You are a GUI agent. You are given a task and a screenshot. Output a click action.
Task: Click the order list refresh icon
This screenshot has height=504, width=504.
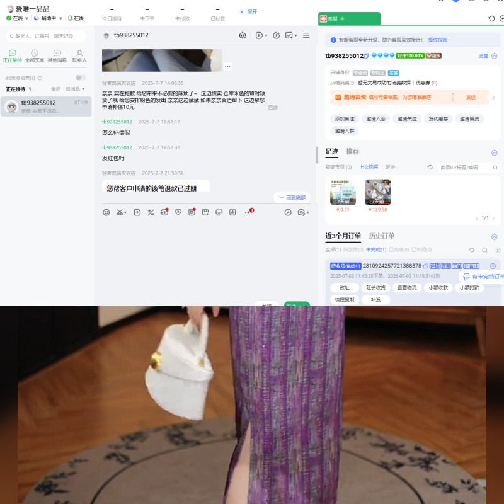tap(471, 249)
